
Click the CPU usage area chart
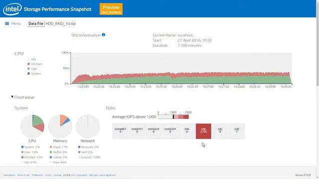(181, 68)
